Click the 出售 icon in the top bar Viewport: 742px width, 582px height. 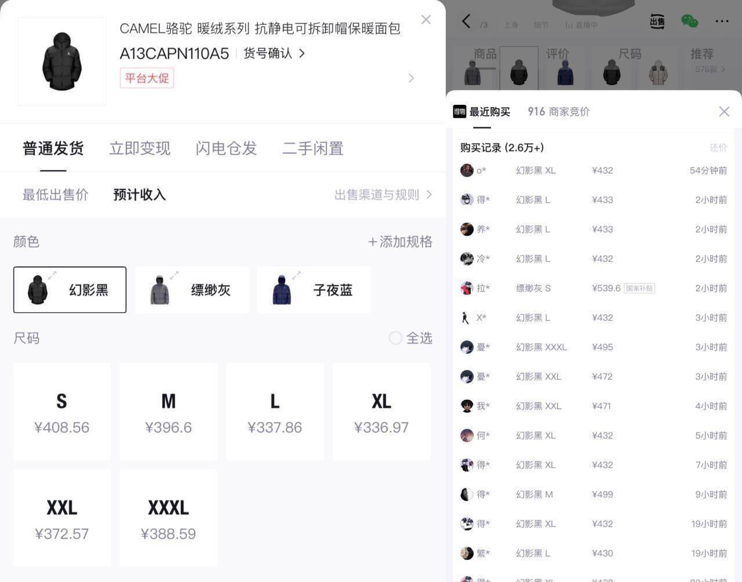[657, 22]
